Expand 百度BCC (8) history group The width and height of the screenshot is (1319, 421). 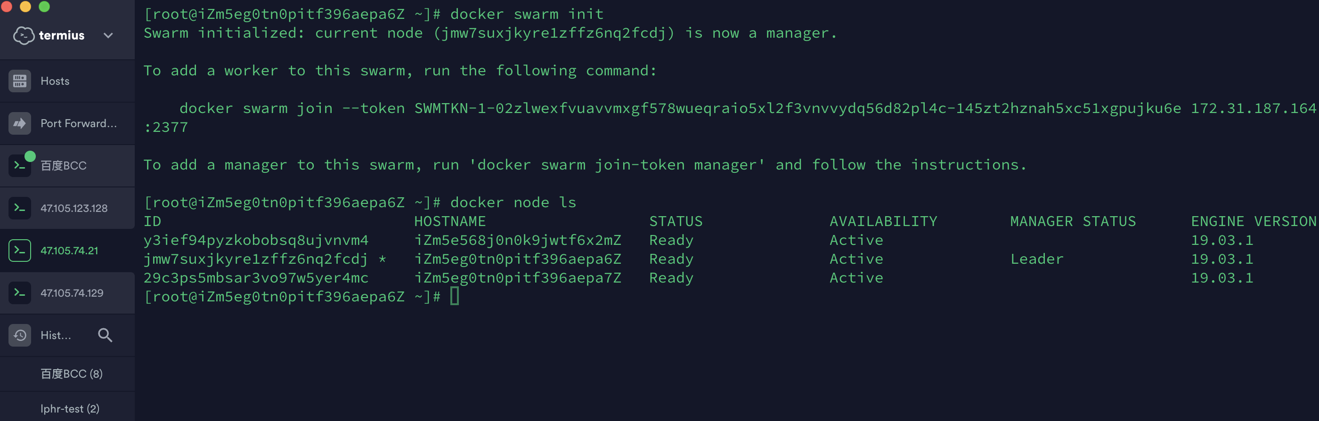pyautogui.click(x=72, y=374)
